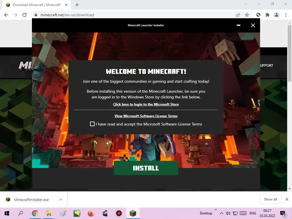Open the Paint palette app in taskbar
This screenshot has height=219, width=292.
(x=63, y=213)
